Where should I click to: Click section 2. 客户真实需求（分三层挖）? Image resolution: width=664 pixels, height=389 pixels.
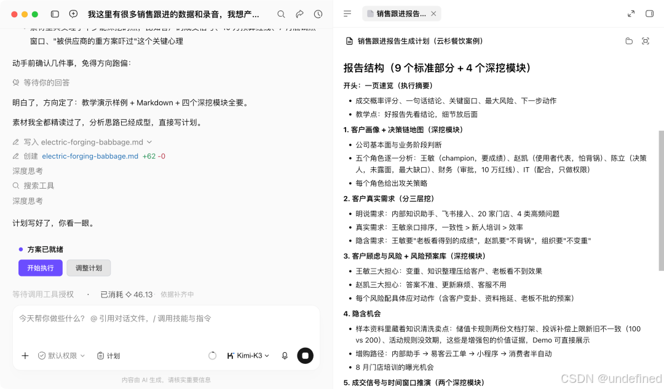[x=389, y=198]
